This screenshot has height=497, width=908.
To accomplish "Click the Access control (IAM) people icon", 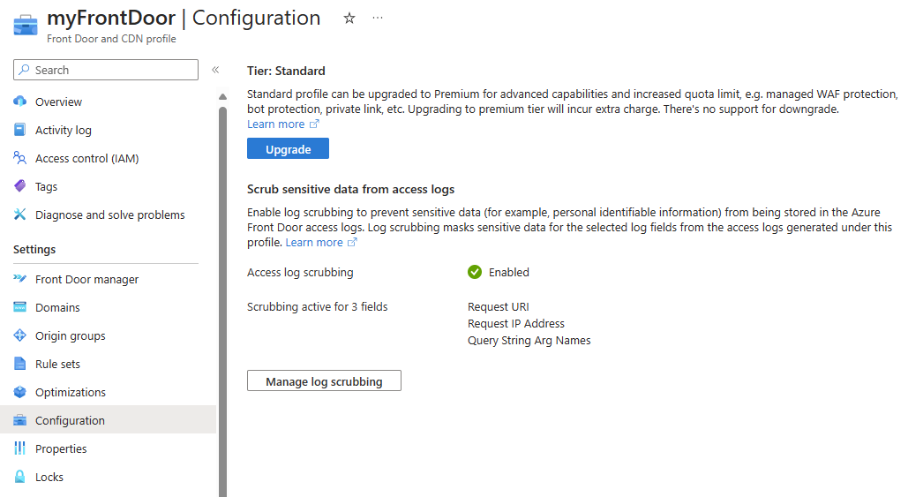I will tap(20, 158).
